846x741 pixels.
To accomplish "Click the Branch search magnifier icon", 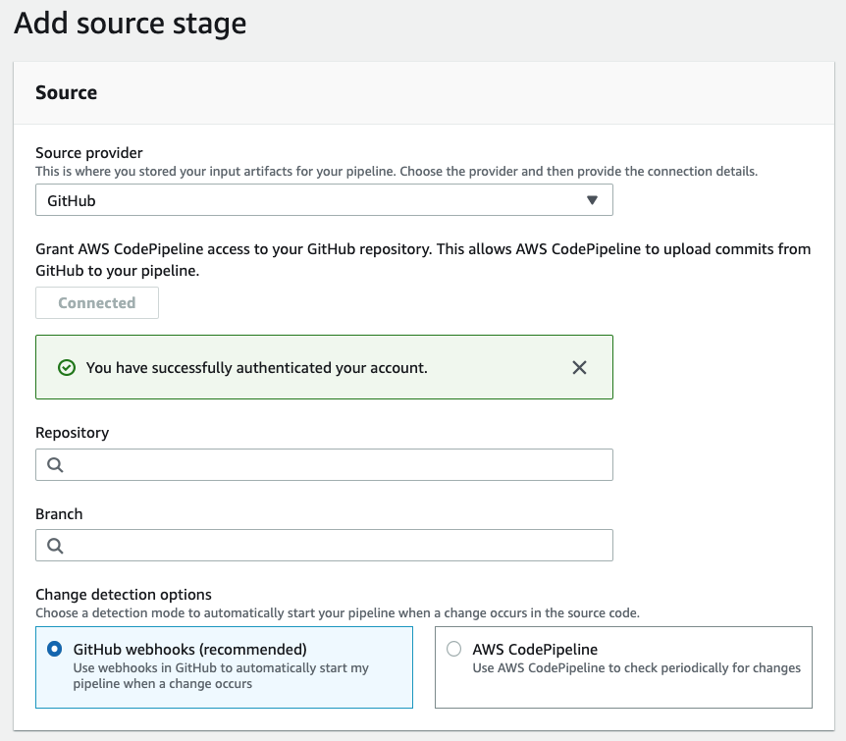I will point(54,546).
